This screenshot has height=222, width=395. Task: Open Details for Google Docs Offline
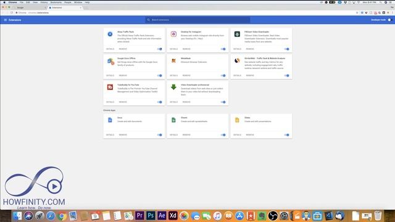(110, 75)
